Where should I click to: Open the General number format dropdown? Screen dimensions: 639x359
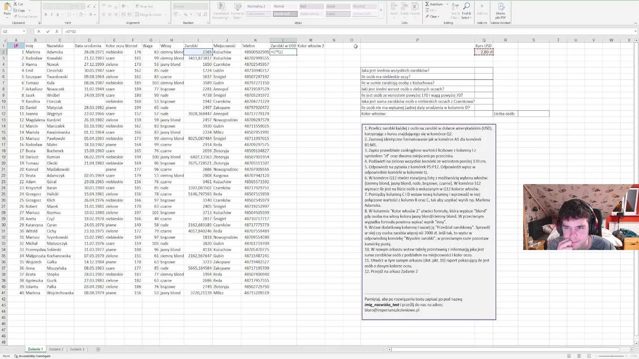tap(190, 6)
